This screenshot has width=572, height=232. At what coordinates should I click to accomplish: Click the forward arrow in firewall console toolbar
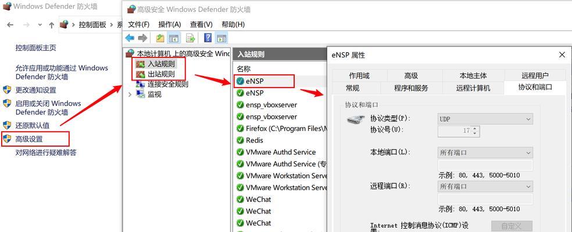(x=142, y=38)
